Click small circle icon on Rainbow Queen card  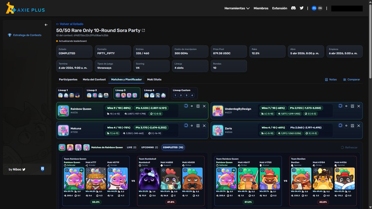point(192,106)
